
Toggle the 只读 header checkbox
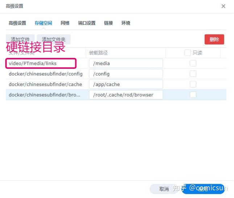[x=188, y=53]
